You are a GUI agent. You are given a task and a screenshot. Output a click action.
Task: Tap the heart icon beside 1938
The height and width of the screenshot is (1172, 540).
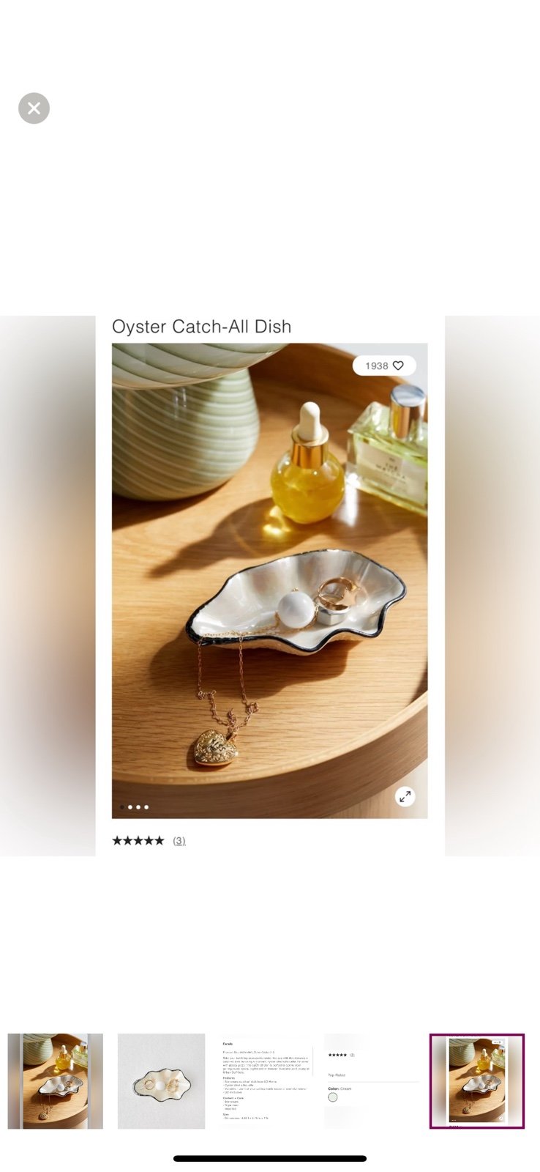pos(398,366)
